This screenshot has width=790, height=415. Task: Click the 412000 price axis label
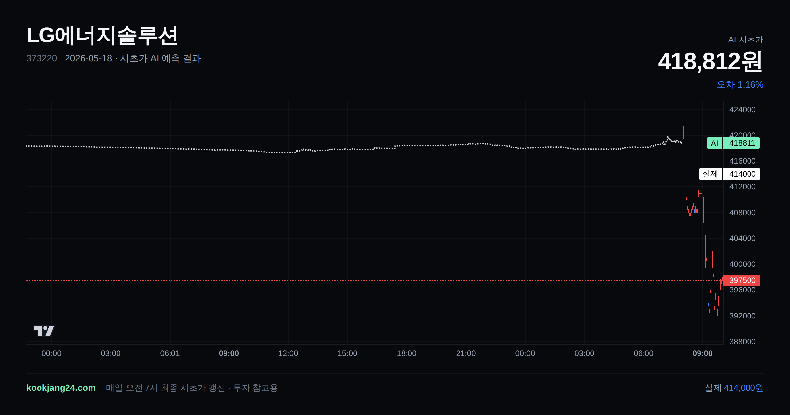[743, 187]
